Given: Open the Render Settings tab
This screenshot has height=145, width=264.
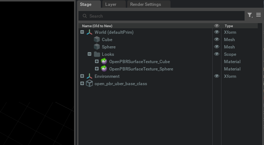Looking at the screenshot, I should pyautogui.click(x=148, y=4).
